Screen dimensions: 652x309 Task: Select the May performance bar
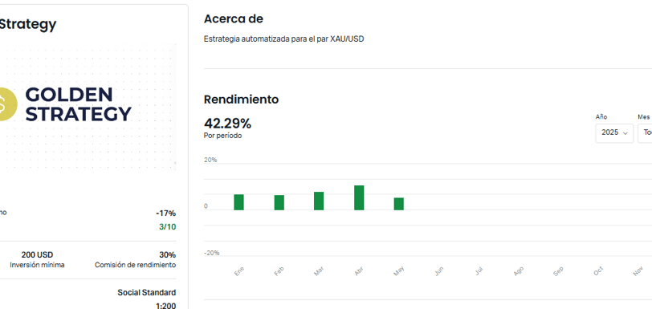pos(399,204)
